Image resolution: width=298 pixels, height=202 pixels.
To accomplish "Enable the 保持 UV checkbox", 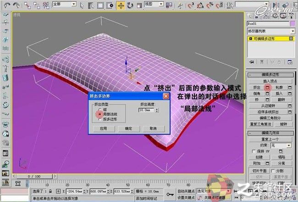I will [x=254, y=151].
